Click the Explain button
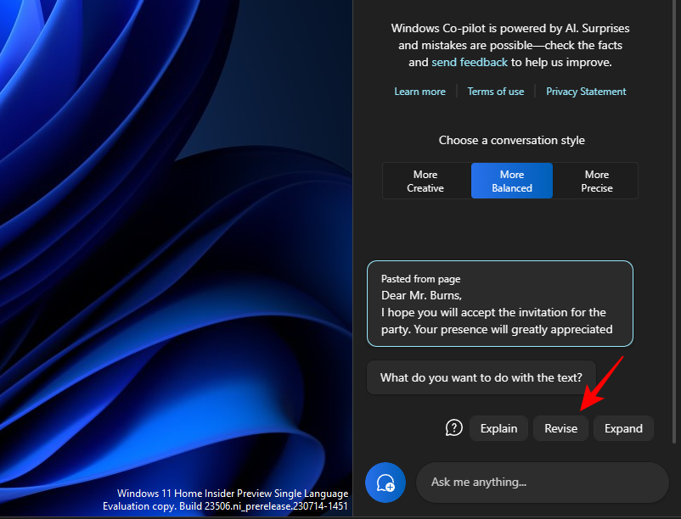This screenshot has height=519, width=681. click(x=498, y=428)
